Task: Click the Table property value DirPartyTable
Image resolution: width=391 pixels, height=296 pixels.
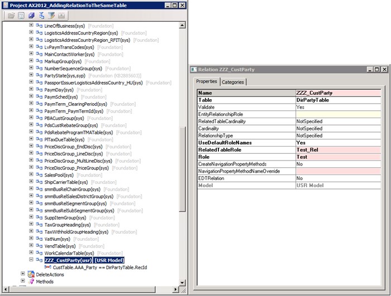Action: (x=338, y=100)
